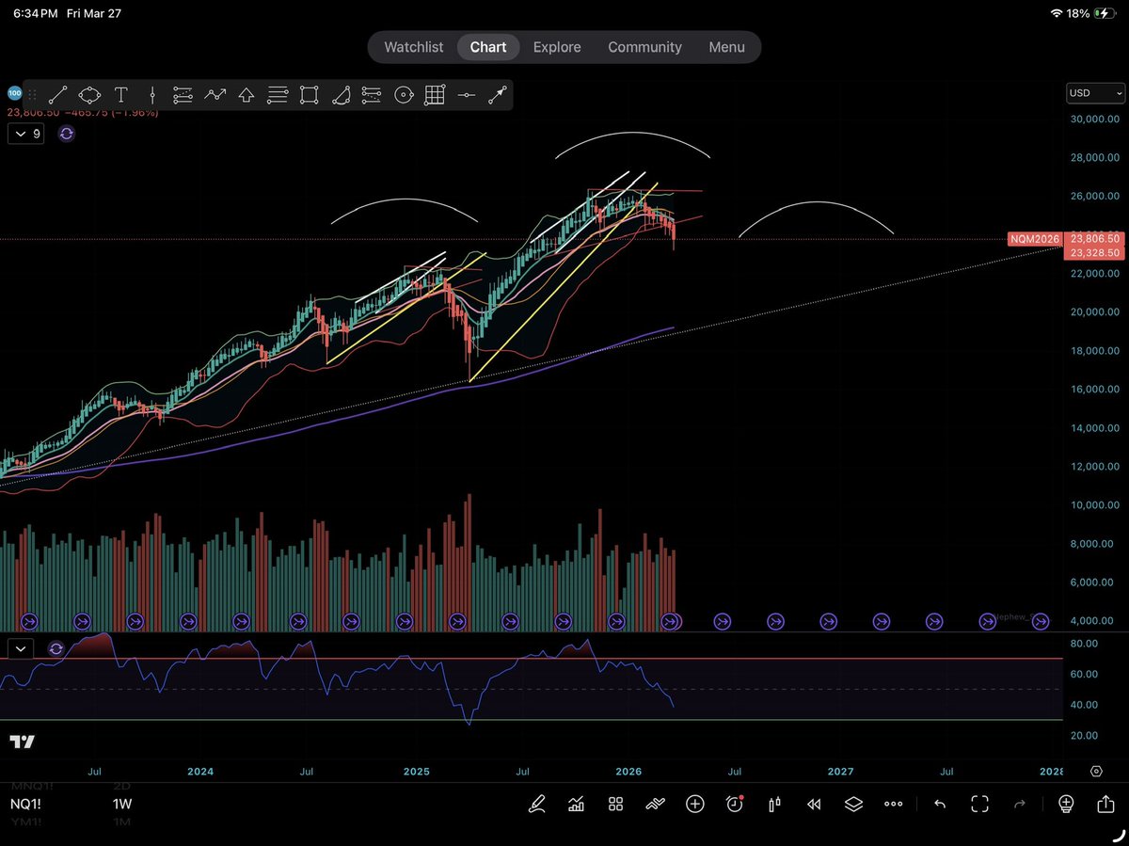The image size is (1129, 846).
Task: Click the 30,000.00 price axis label
Action: point(1095,119)
